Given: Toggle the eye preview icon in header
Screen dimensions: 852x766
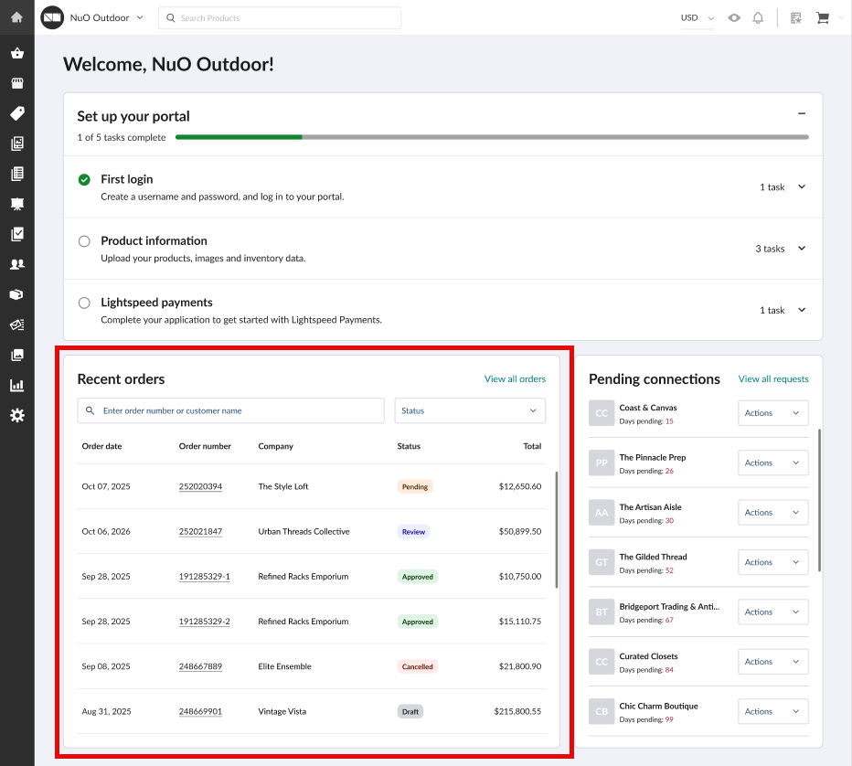Looking at the screenshot, I should pos(734,17).
